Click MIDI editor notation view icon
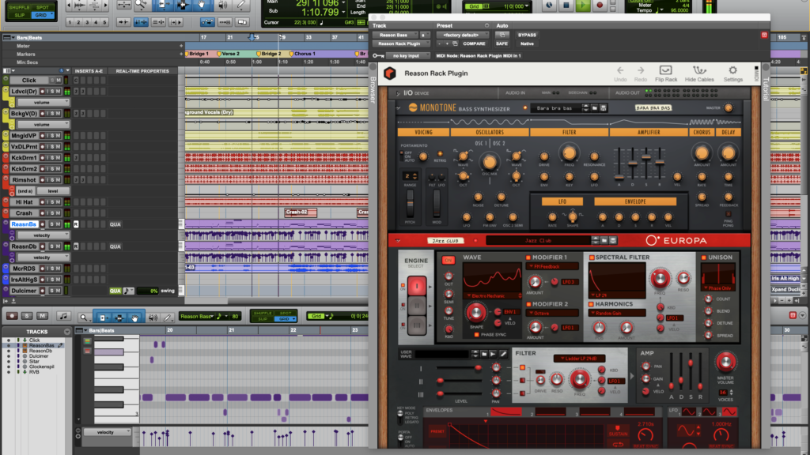The height and width of the screenshot is (455, 810). click(63, 316)
